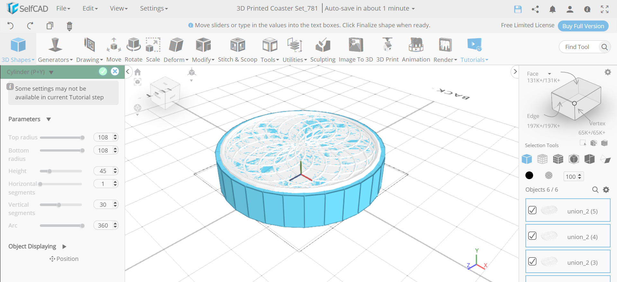The height and width of the screenshot is (282, 617).
Task: Click Buy Full Version button
Action: point(583,26)
